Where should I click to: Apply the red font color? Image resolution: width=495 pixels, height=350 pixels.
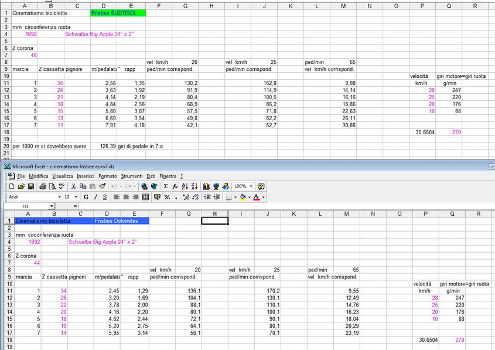(257, 197)
